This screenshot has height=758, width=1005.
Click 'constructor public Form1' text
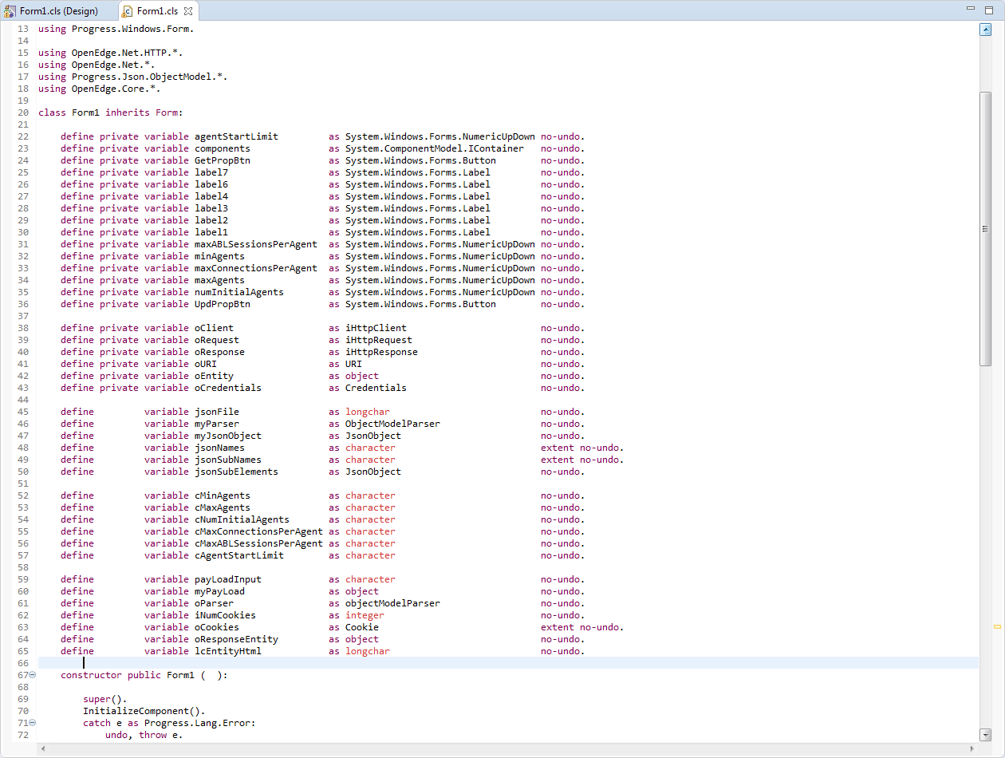pos(128,675)
